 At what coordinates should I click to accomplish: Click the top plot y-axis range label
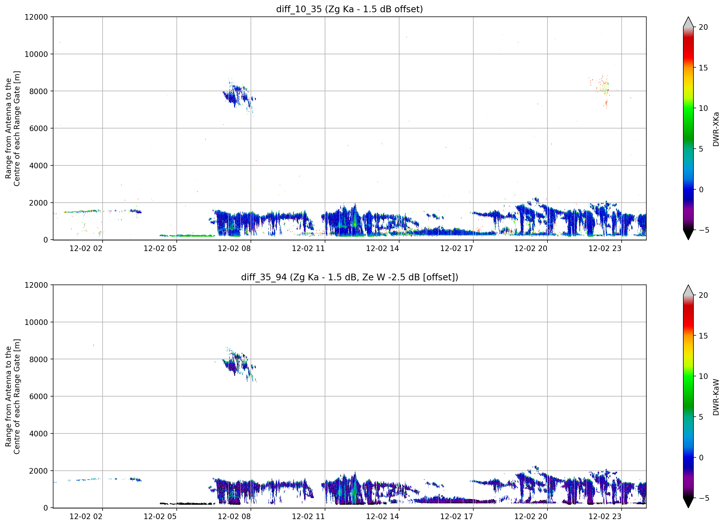pyautogui.click(x=12, y=129)
